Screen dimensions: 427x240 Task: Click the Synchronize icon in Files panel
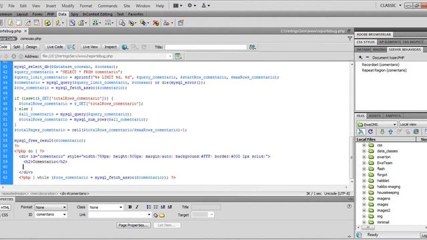(x=416, y=132)
